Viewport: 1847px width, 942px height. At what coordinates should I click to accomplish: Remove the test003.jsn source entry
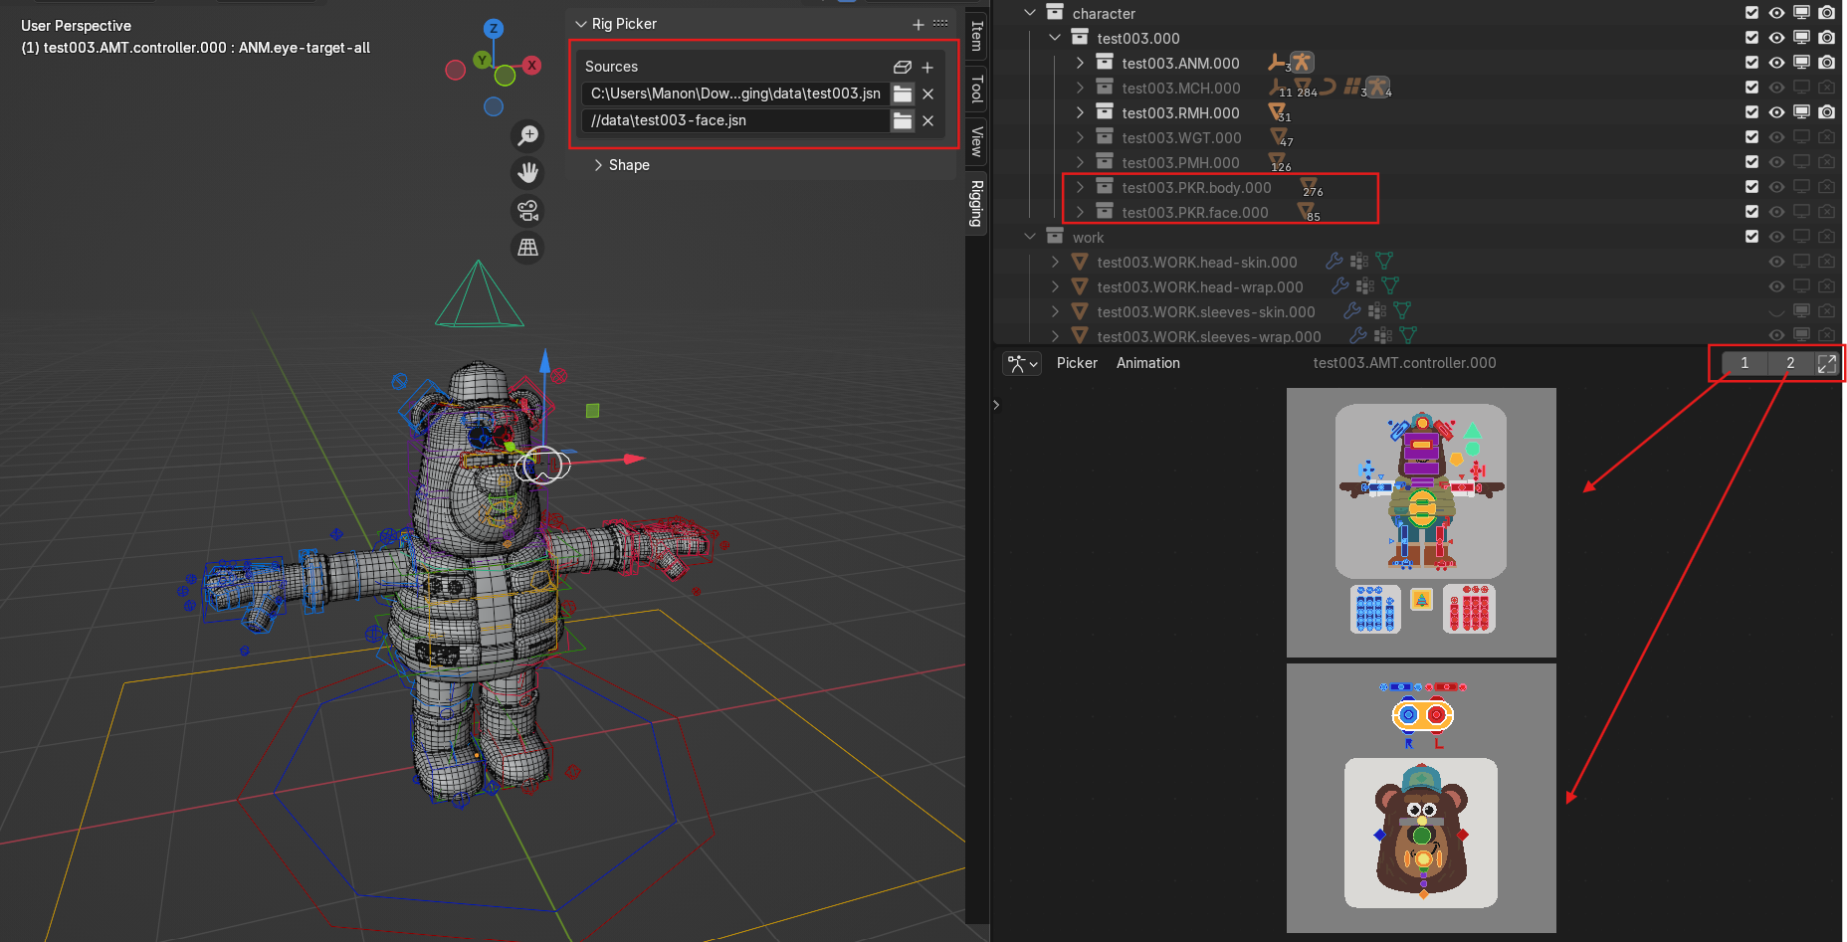pos(927,94)
